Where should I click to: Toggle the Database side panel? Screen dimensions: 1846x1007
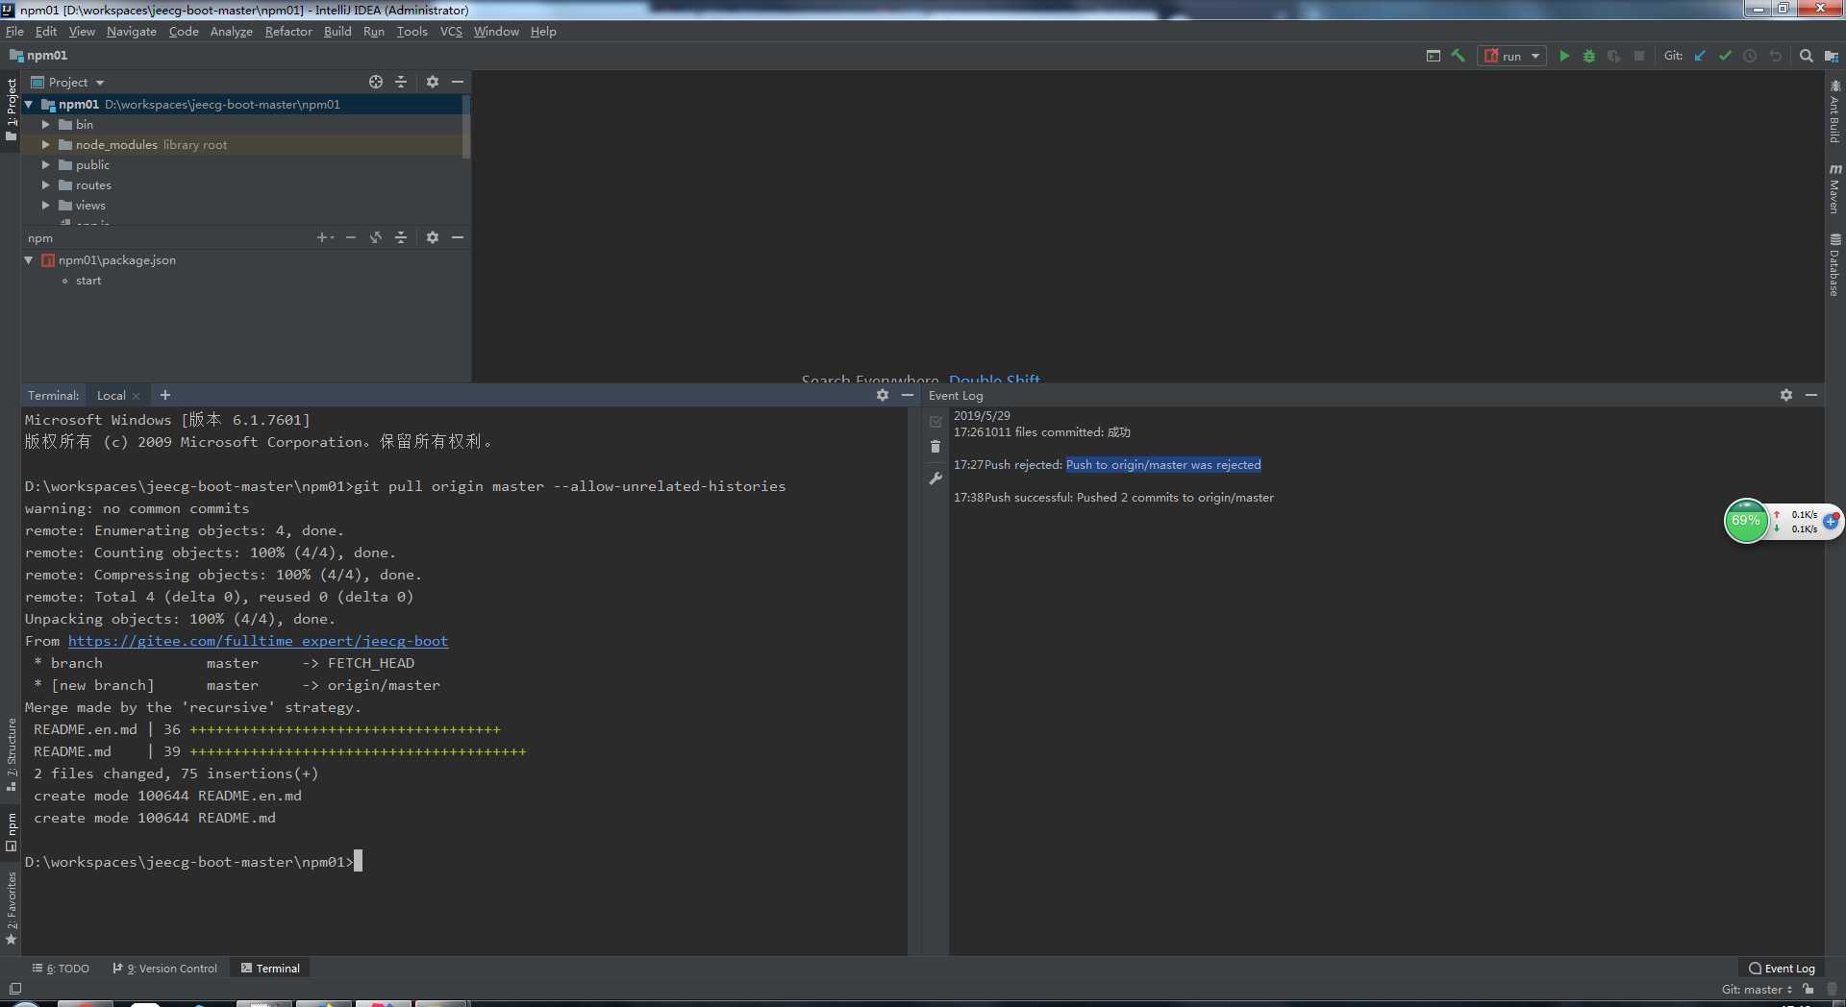(1834, 264)
